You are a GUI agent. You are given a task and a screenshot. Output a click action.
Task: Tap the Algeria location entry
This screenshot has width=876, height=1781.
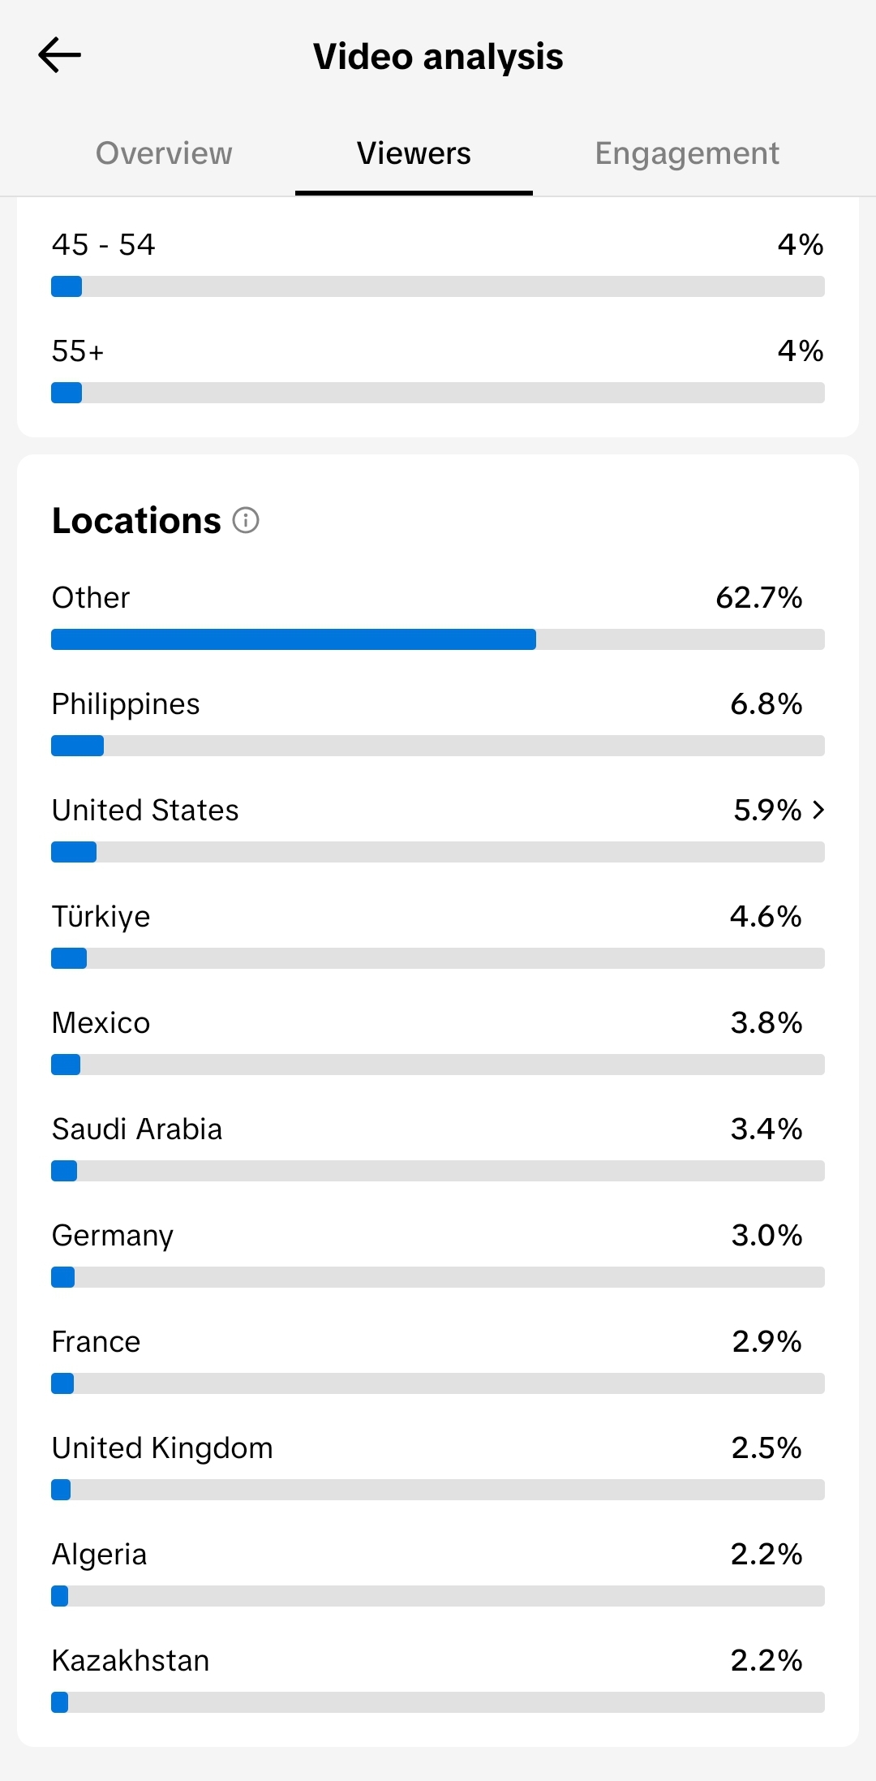(438, 1572)
